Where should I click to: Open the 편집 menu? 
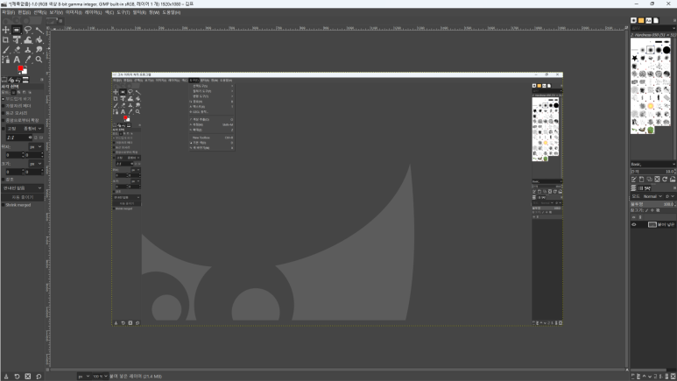pos(24,12)
